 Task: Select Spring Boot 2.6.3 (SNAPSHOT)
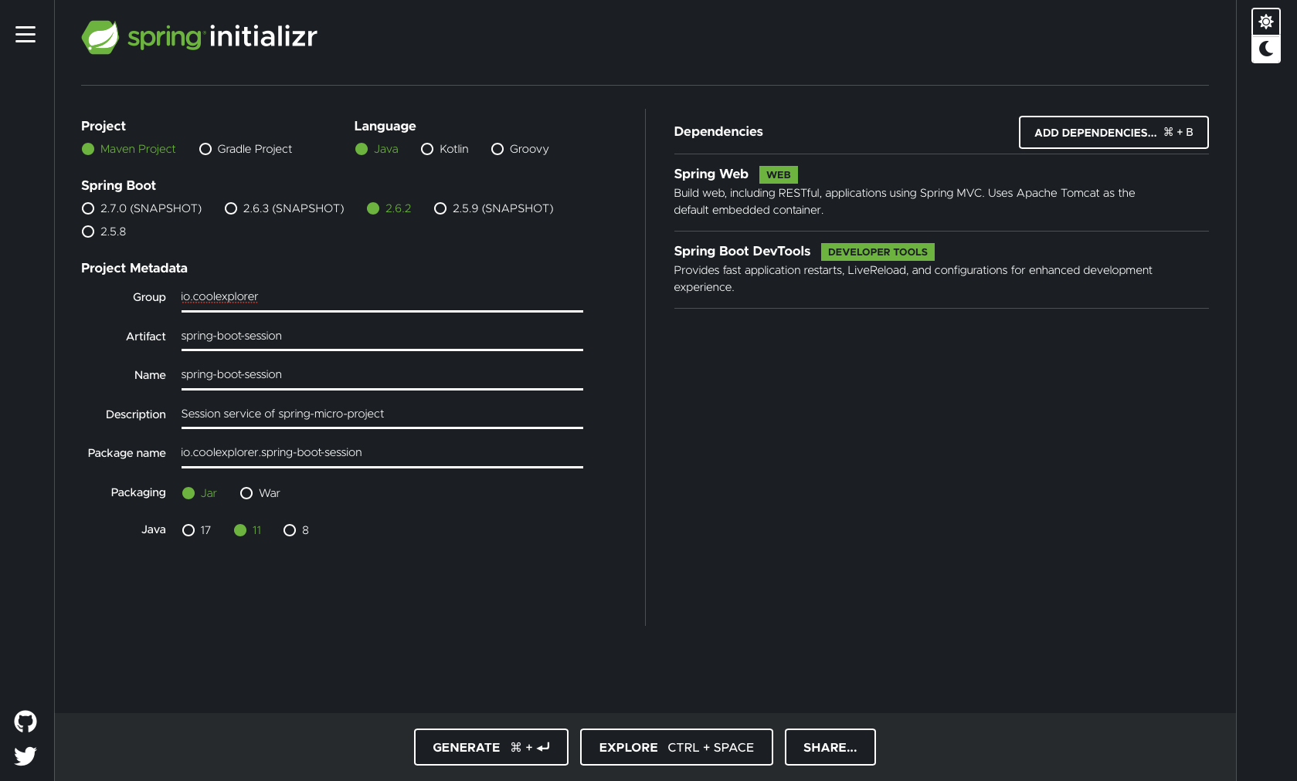point(284,208)
